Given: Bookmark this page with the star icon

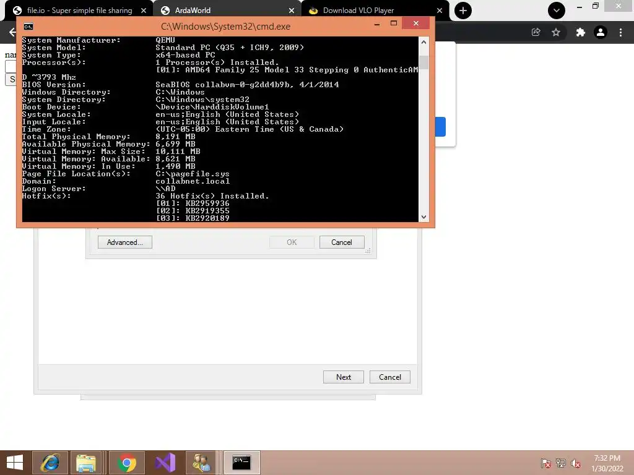Looking at the screenshot, I should coord(556,32).
